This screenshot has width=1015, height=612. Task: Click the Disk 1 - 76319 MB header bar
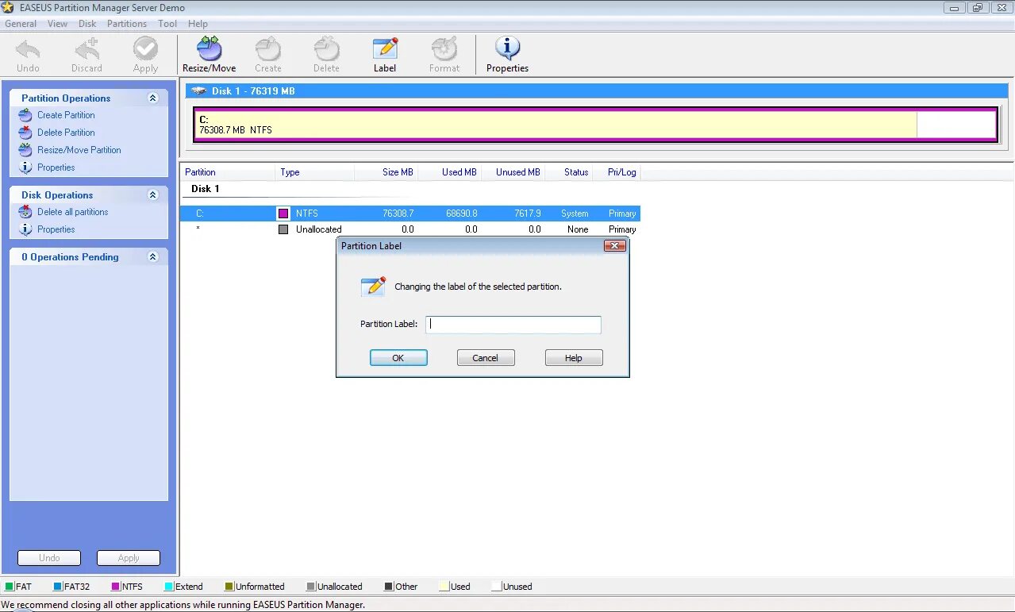click(597, 91)
